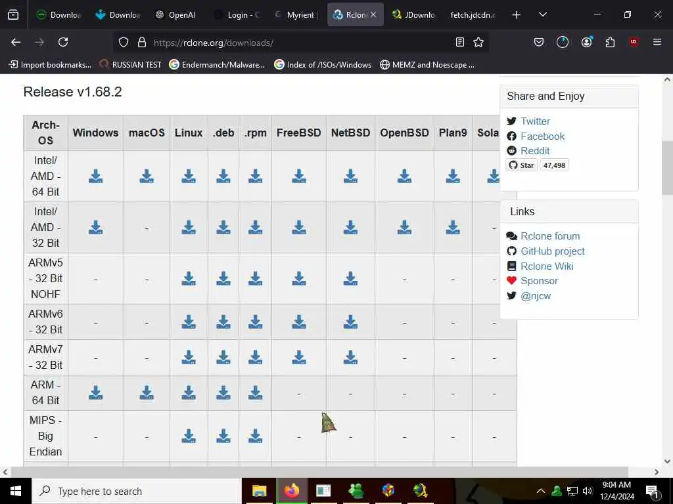The width and height of the screenshot is (673, 504).
Task: Download NetBSD ARMv6 32 Bit build
Action: click(x=350, y=322)
